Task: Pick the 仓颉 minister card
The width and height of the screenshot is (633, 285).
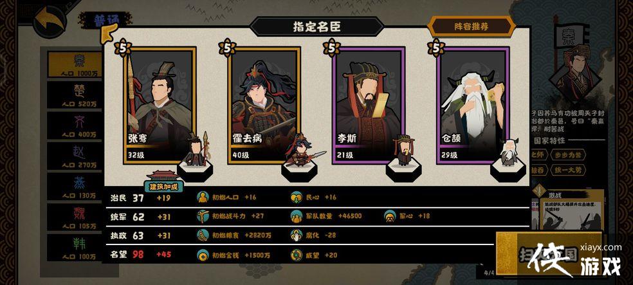Action: point(473,106)
